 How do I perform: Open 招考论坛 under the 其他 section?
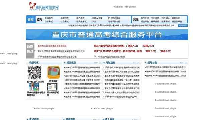(x=166, y=18)
